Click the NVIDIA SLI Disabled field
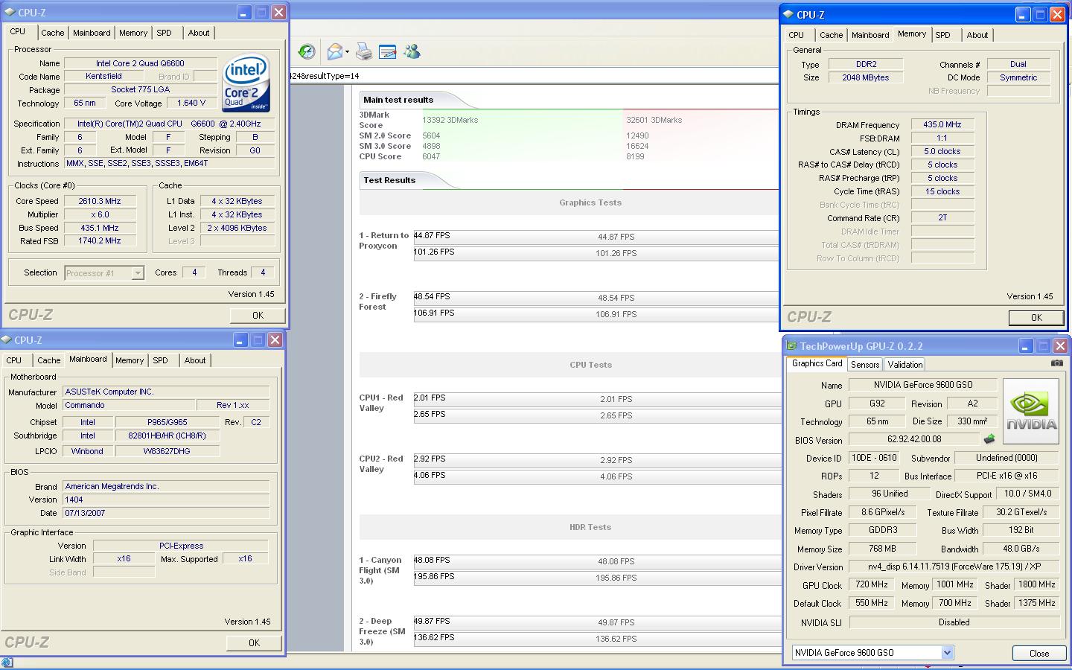Viewport: 1072px width, 670px height. tap(954, 622)
